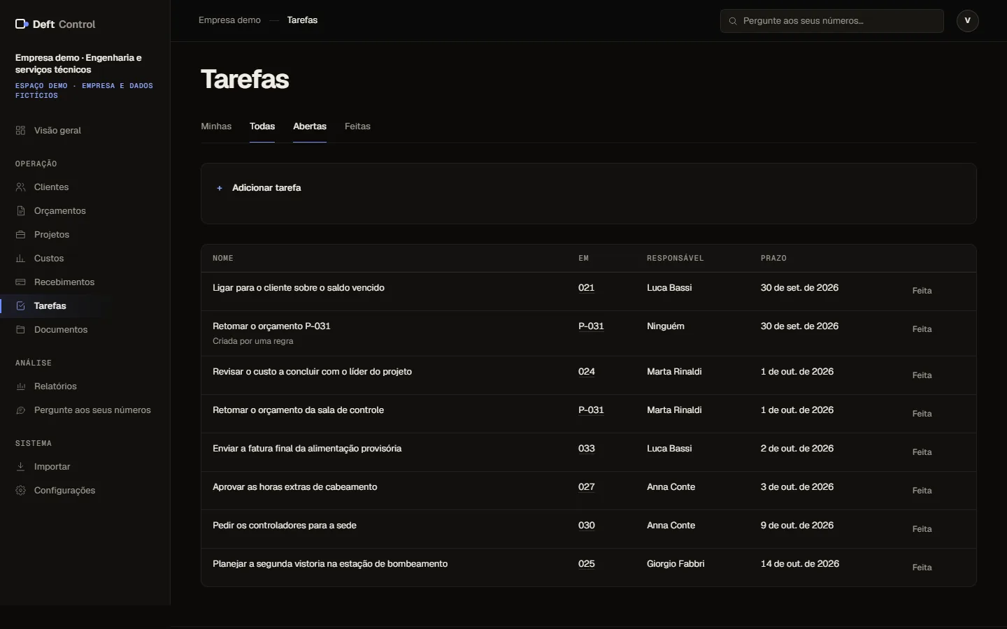1007x629 pixels.
Task: Select the Importar download icon
Action: [x=20, y=467]
